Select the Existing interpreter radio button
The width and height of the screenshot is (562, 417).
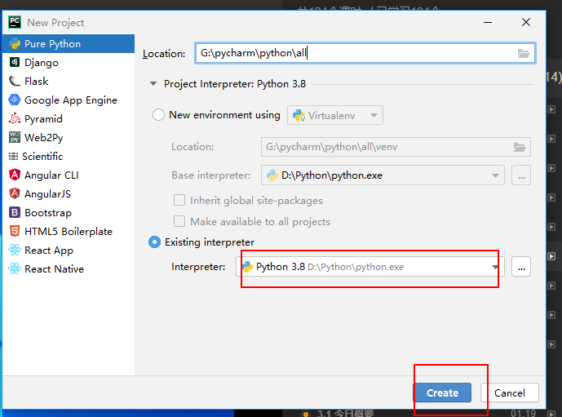coord(155,242)
